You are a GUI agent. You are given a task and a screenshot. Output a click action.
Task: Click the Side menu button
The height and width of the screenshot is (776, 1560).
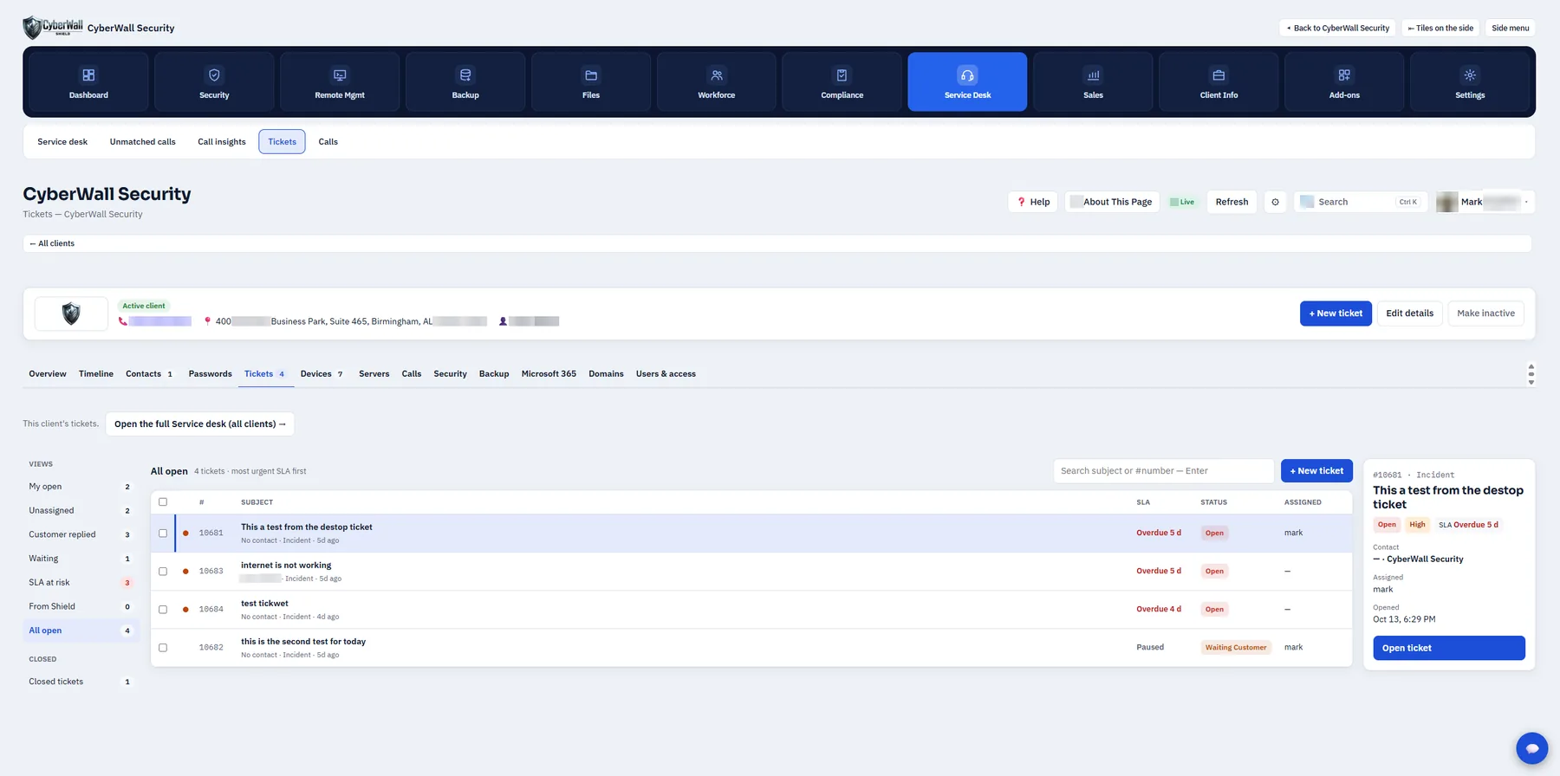1510,28
